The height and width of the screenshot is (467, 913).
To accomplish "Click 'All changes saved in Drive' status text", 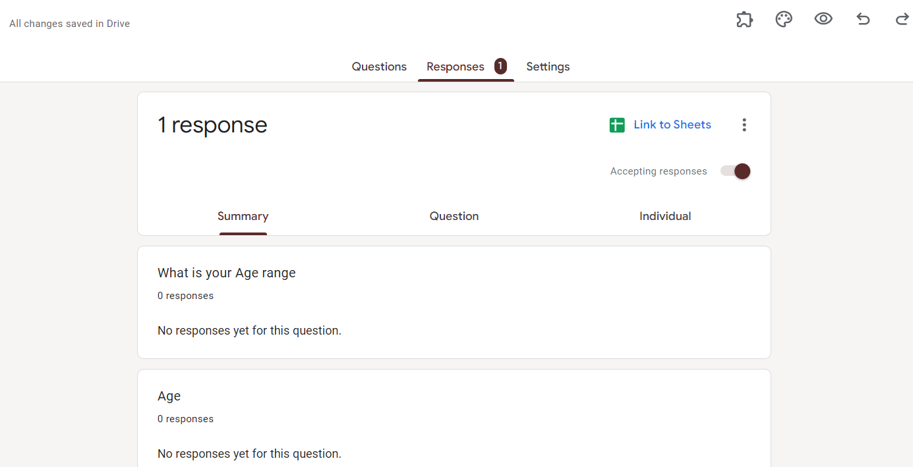I will (x=69, y=24).
